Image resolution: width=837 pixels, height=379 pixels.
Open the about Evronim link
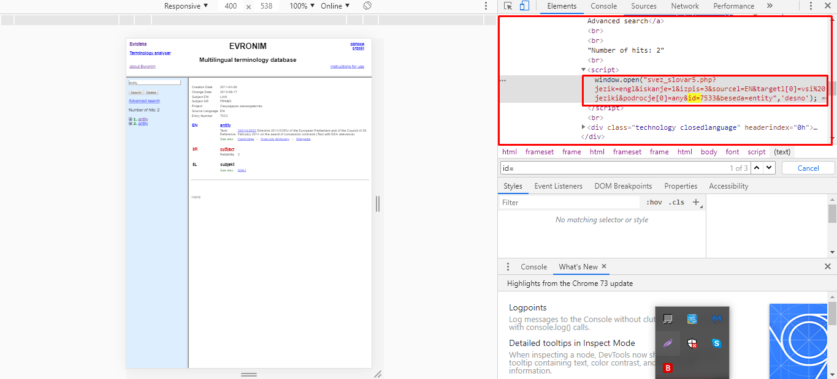pyautogui.click(x=142, y=66)
